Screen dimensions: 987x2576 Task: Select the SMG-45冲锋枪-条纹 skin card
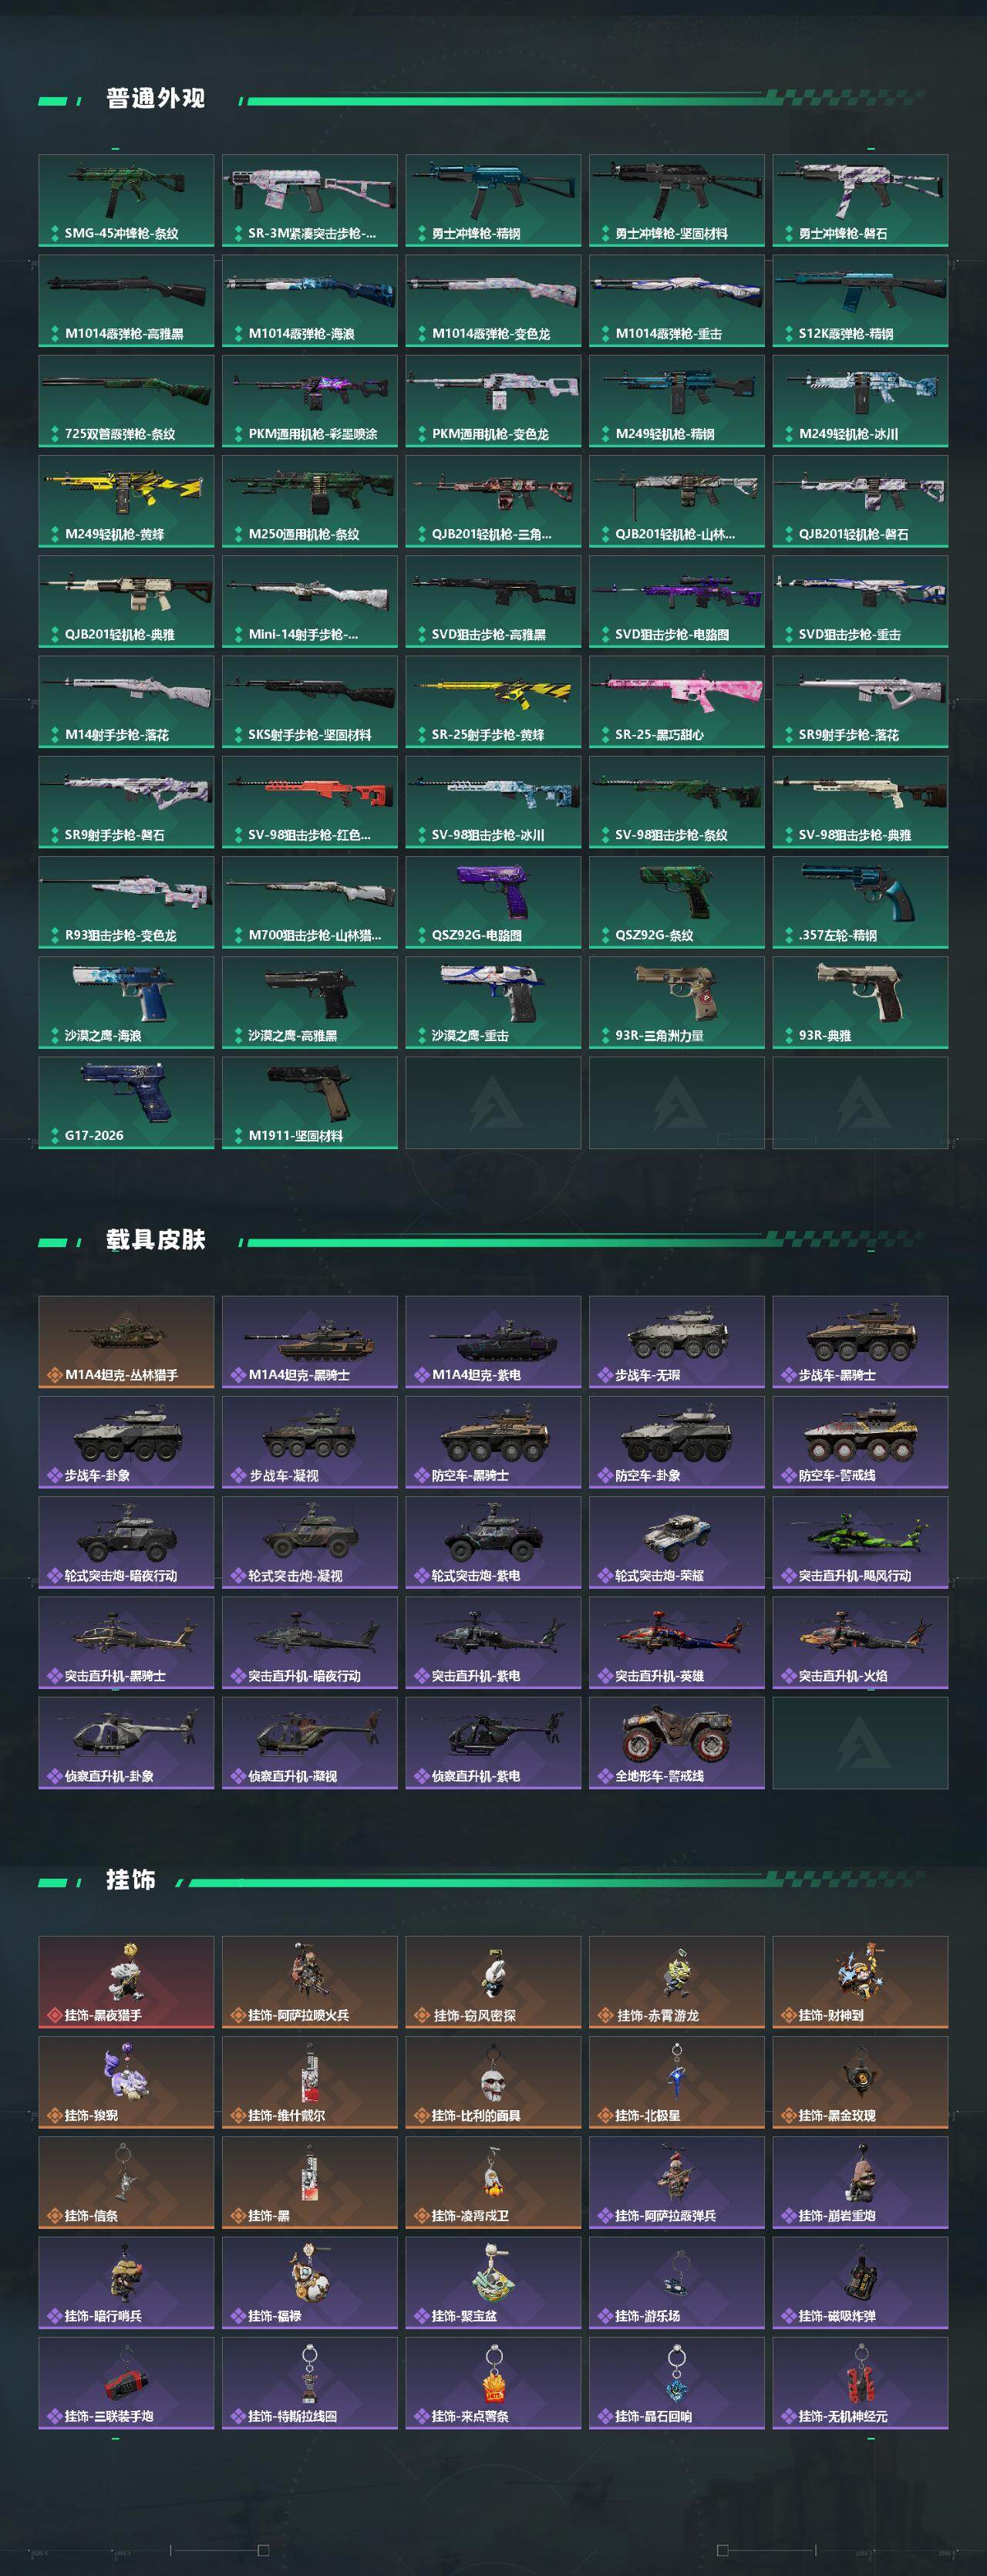coord(126,201)
